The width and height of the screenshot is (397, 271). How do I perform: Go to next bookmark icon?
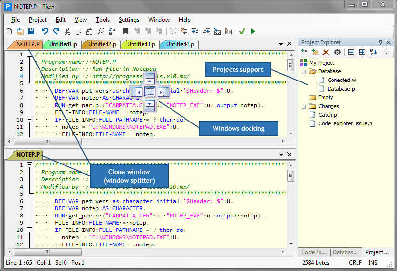148,31
